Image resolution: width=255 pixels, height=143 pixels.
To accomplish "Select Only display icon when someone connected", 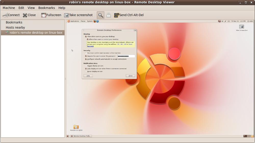I will coord(86,69).
